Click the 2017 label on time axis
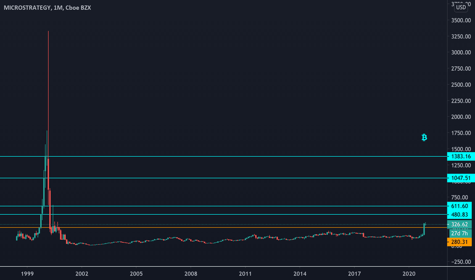The image size is (475, 280). click(x=354, y=274)
